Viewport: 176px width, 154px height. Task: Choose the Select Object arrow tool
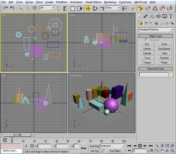coord(59,8)
